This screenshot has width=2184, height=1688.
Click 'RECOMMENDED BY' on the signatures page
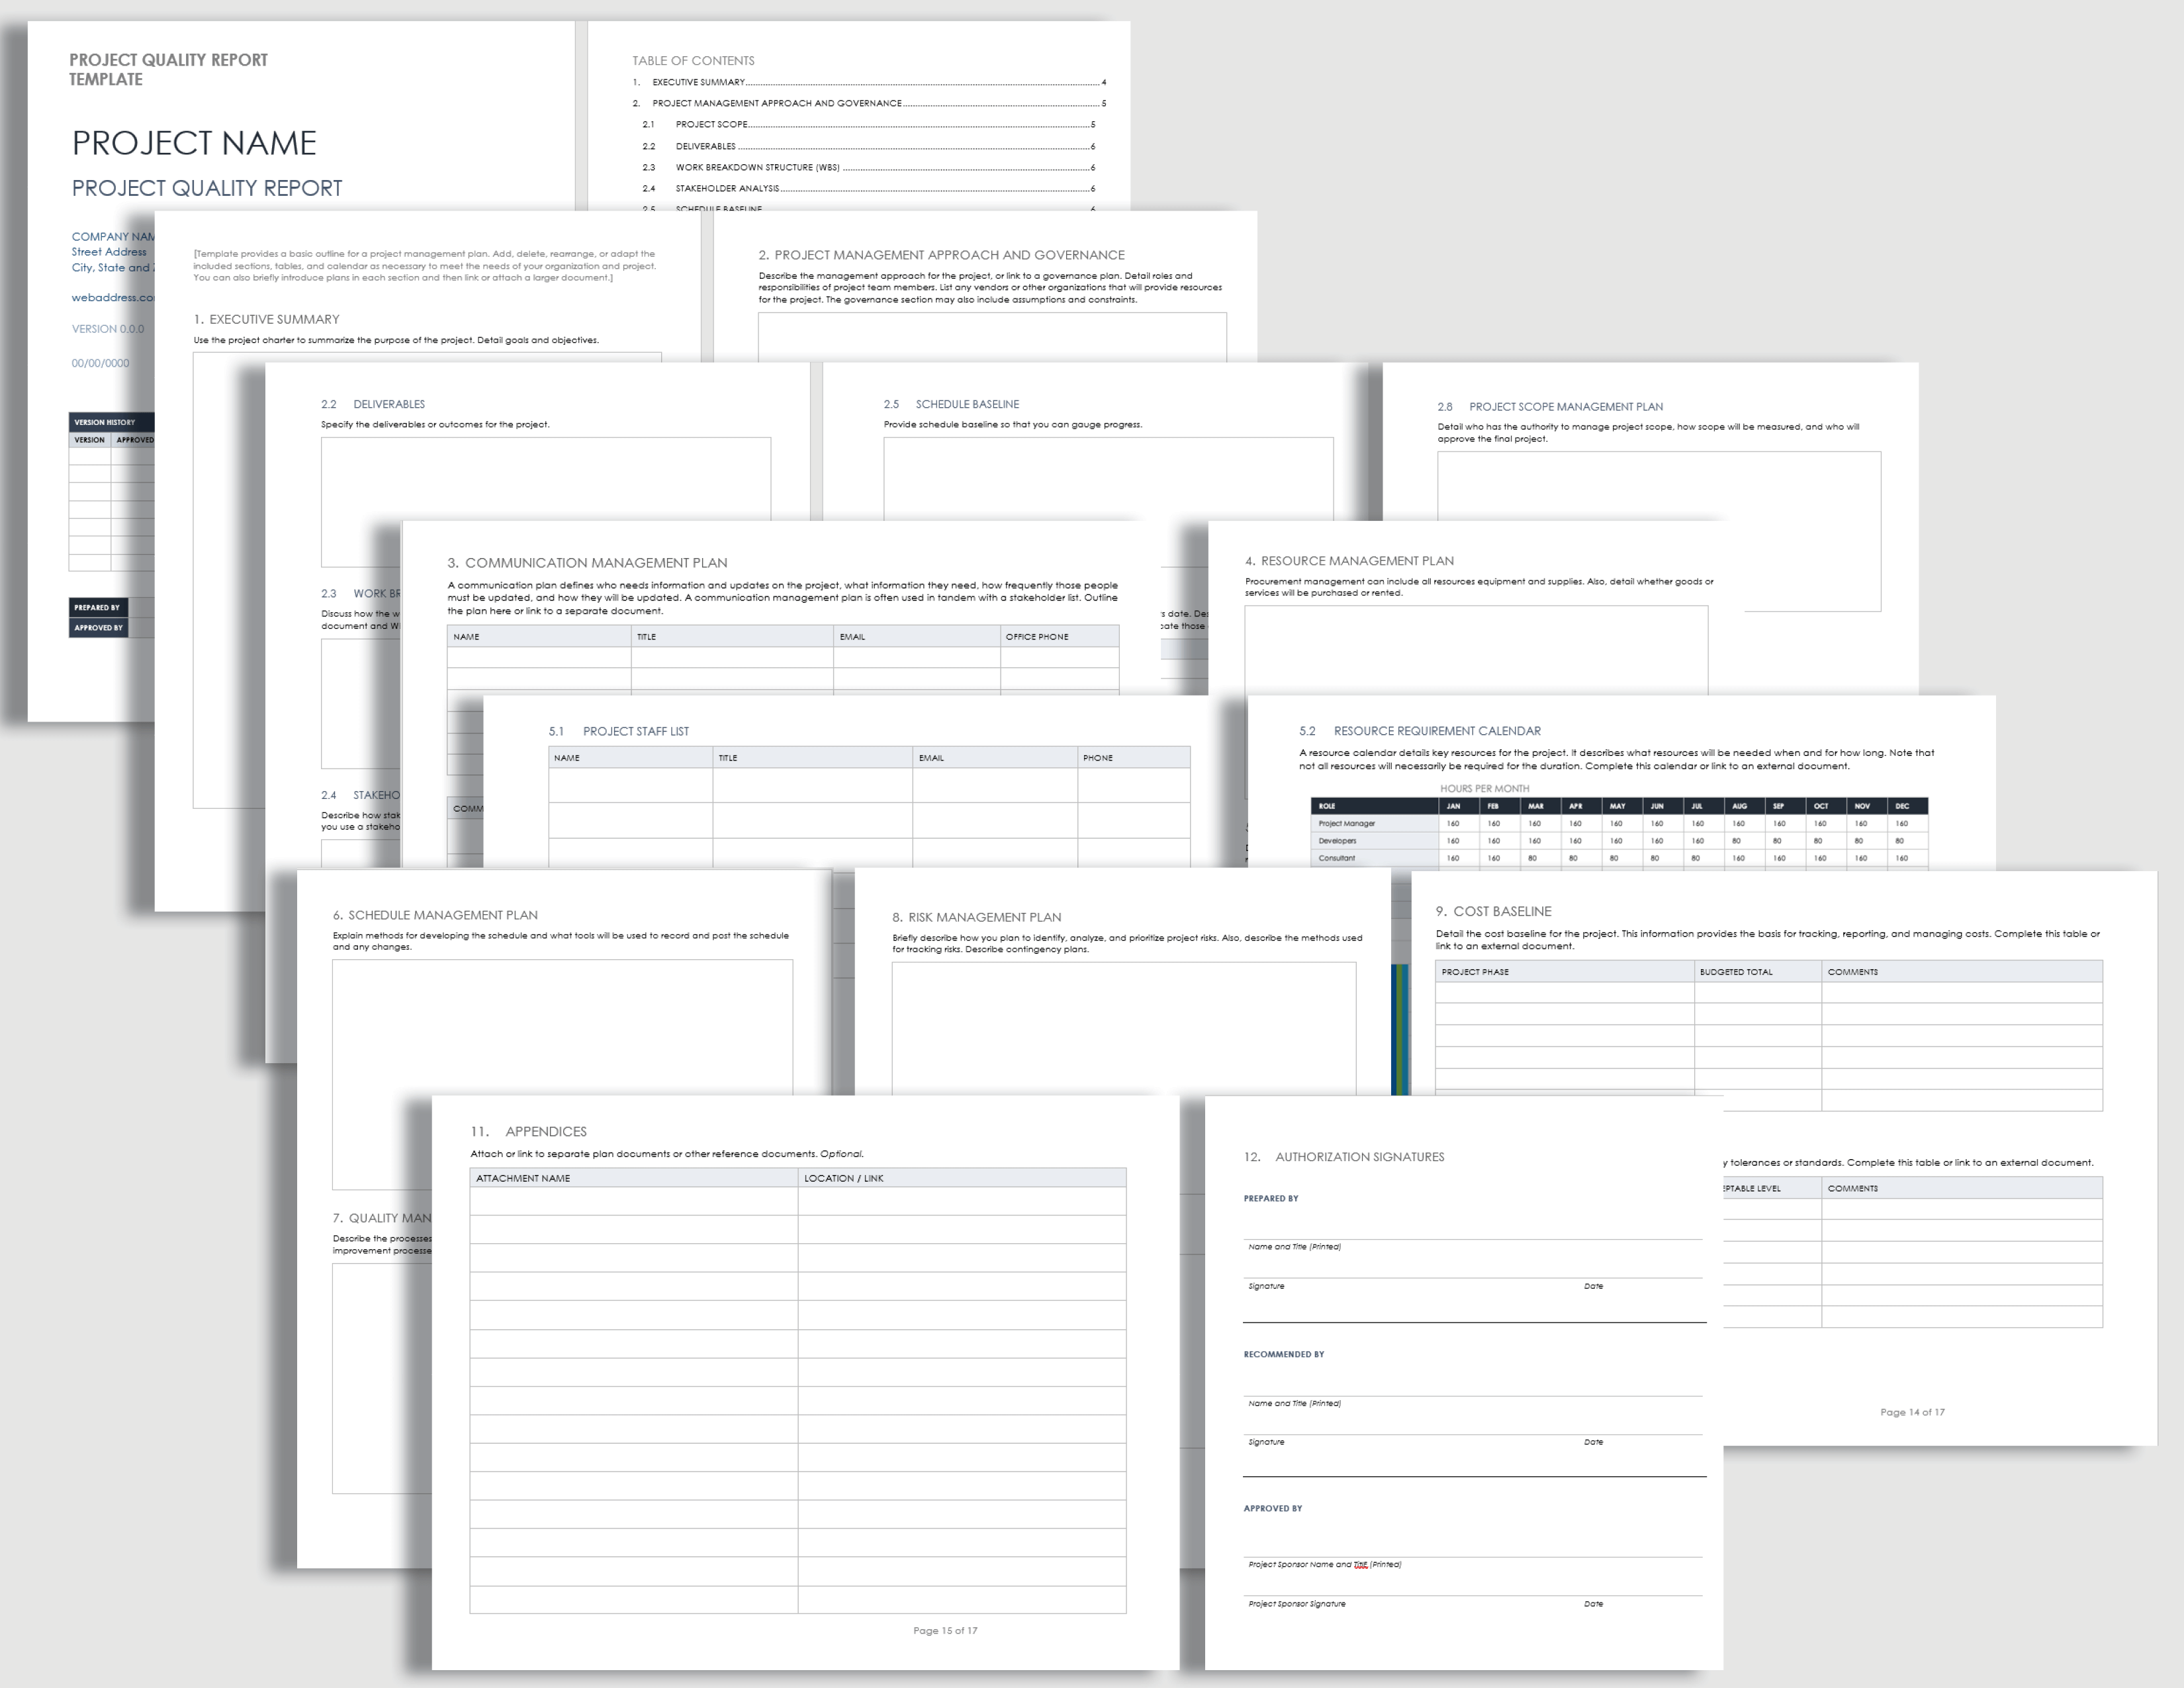click(1283, 1354)
